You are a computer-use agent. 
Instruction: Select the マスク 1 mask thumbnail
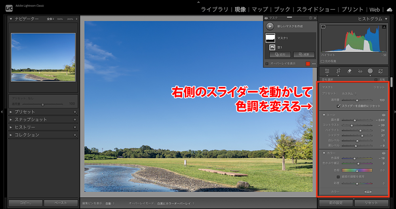[270, 38]
